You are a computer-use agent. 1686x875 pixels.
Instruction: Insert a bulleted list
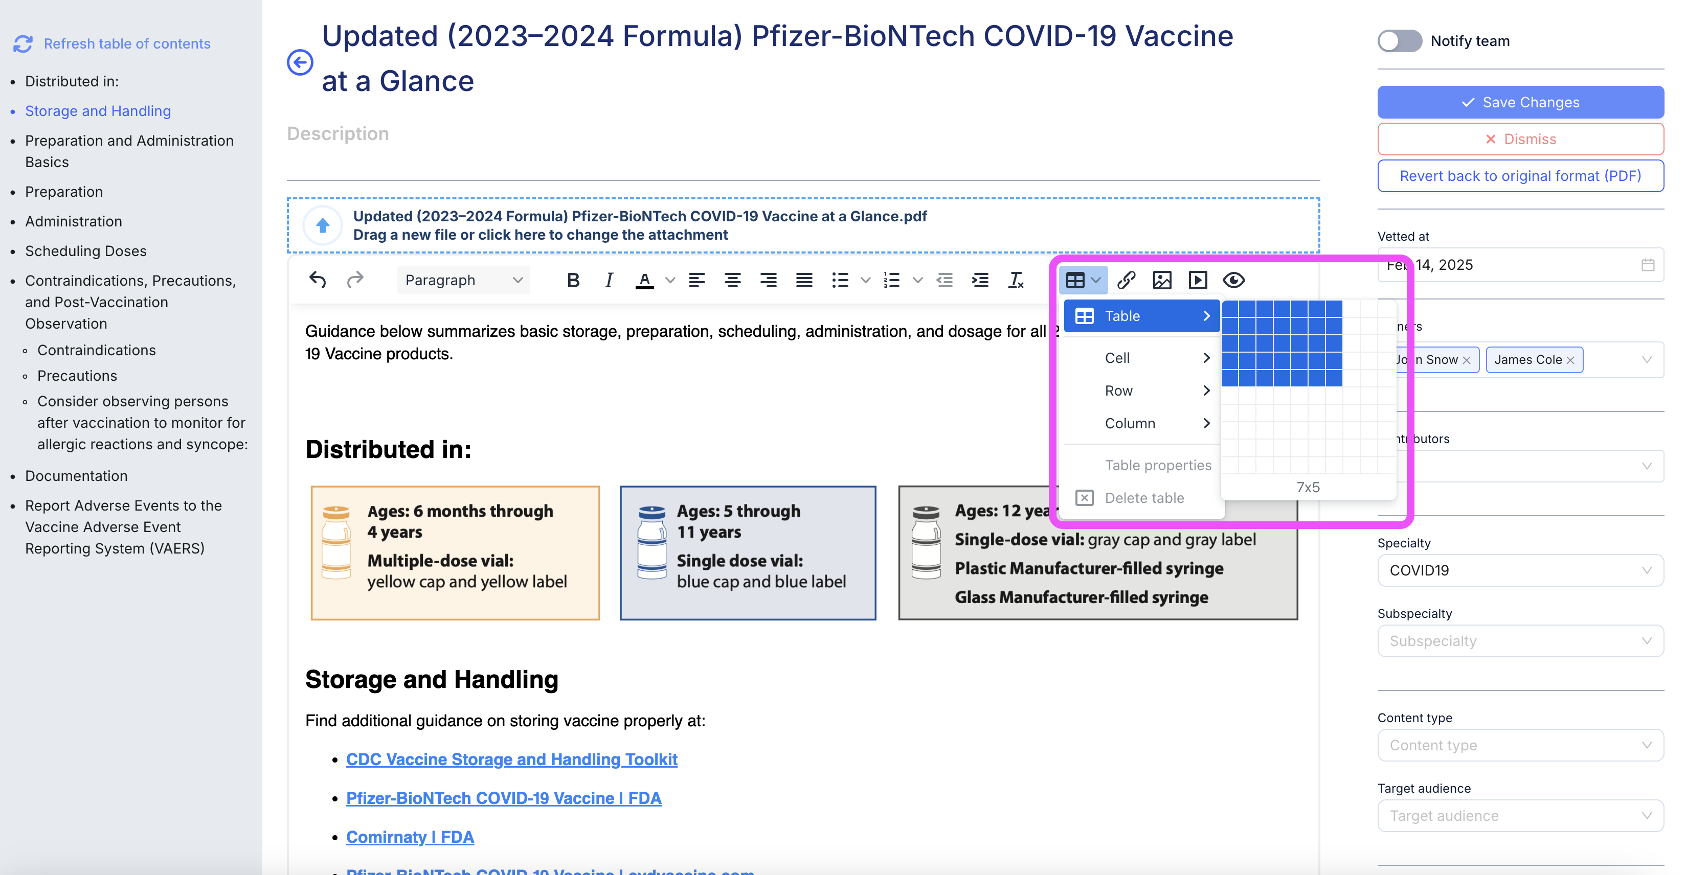coord(840,280)
